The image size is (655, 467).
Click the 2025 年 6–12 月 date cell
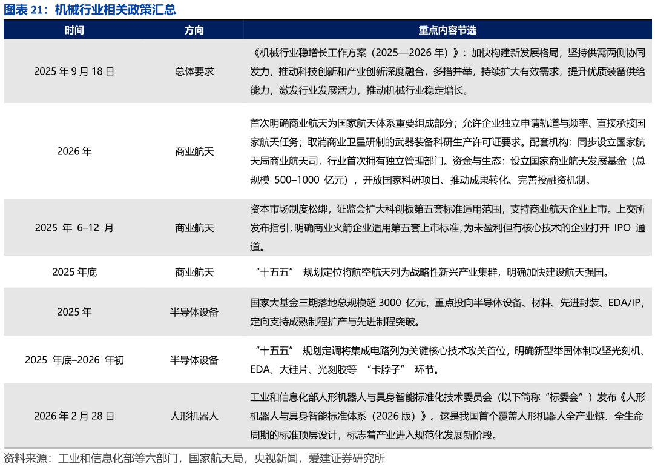74,227
